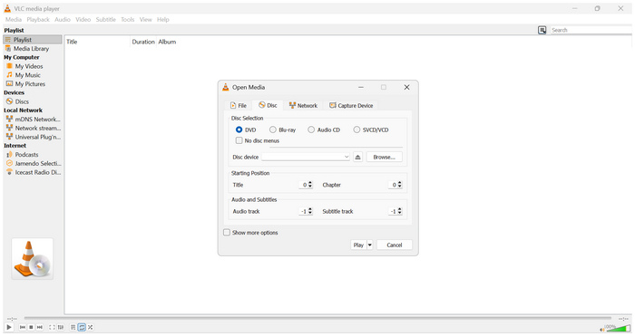Mute audio via the speaker icon
Image resolution: width=635 pixels, height=336 pixels.
(x=601, y=330)
